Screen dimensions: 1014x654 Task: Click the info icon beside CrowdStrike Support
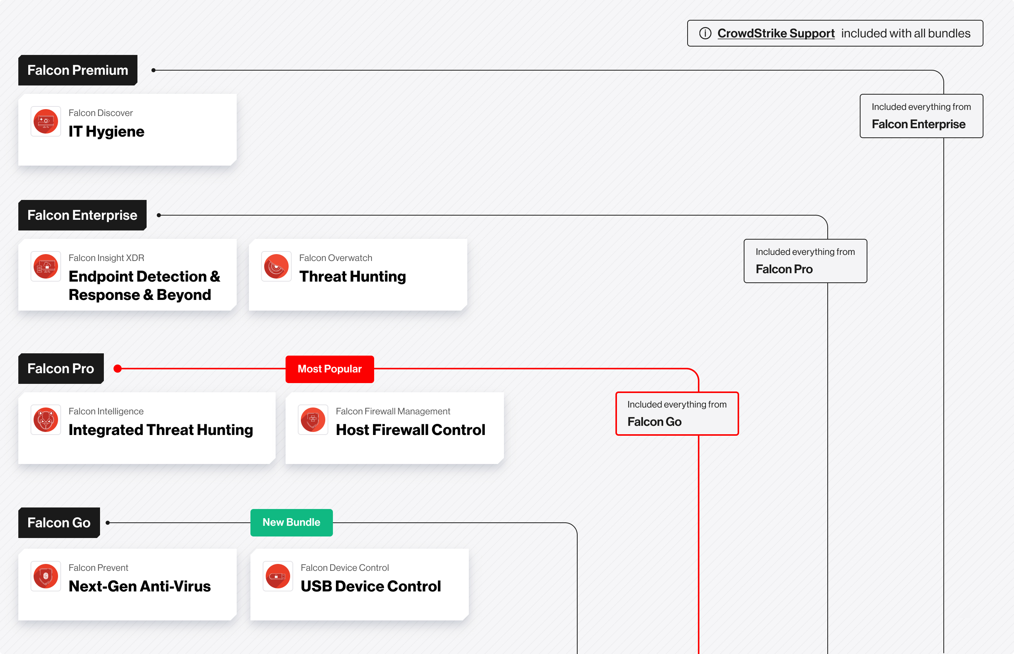pos(705,33)
